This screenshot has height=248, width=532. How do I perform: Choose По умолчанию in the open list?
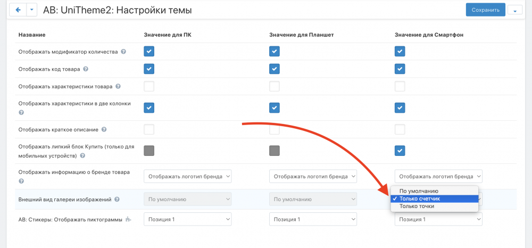(419, 191)
